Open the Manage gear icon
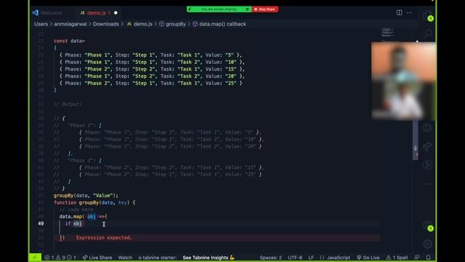465x262 pixels. pos(427,244)
